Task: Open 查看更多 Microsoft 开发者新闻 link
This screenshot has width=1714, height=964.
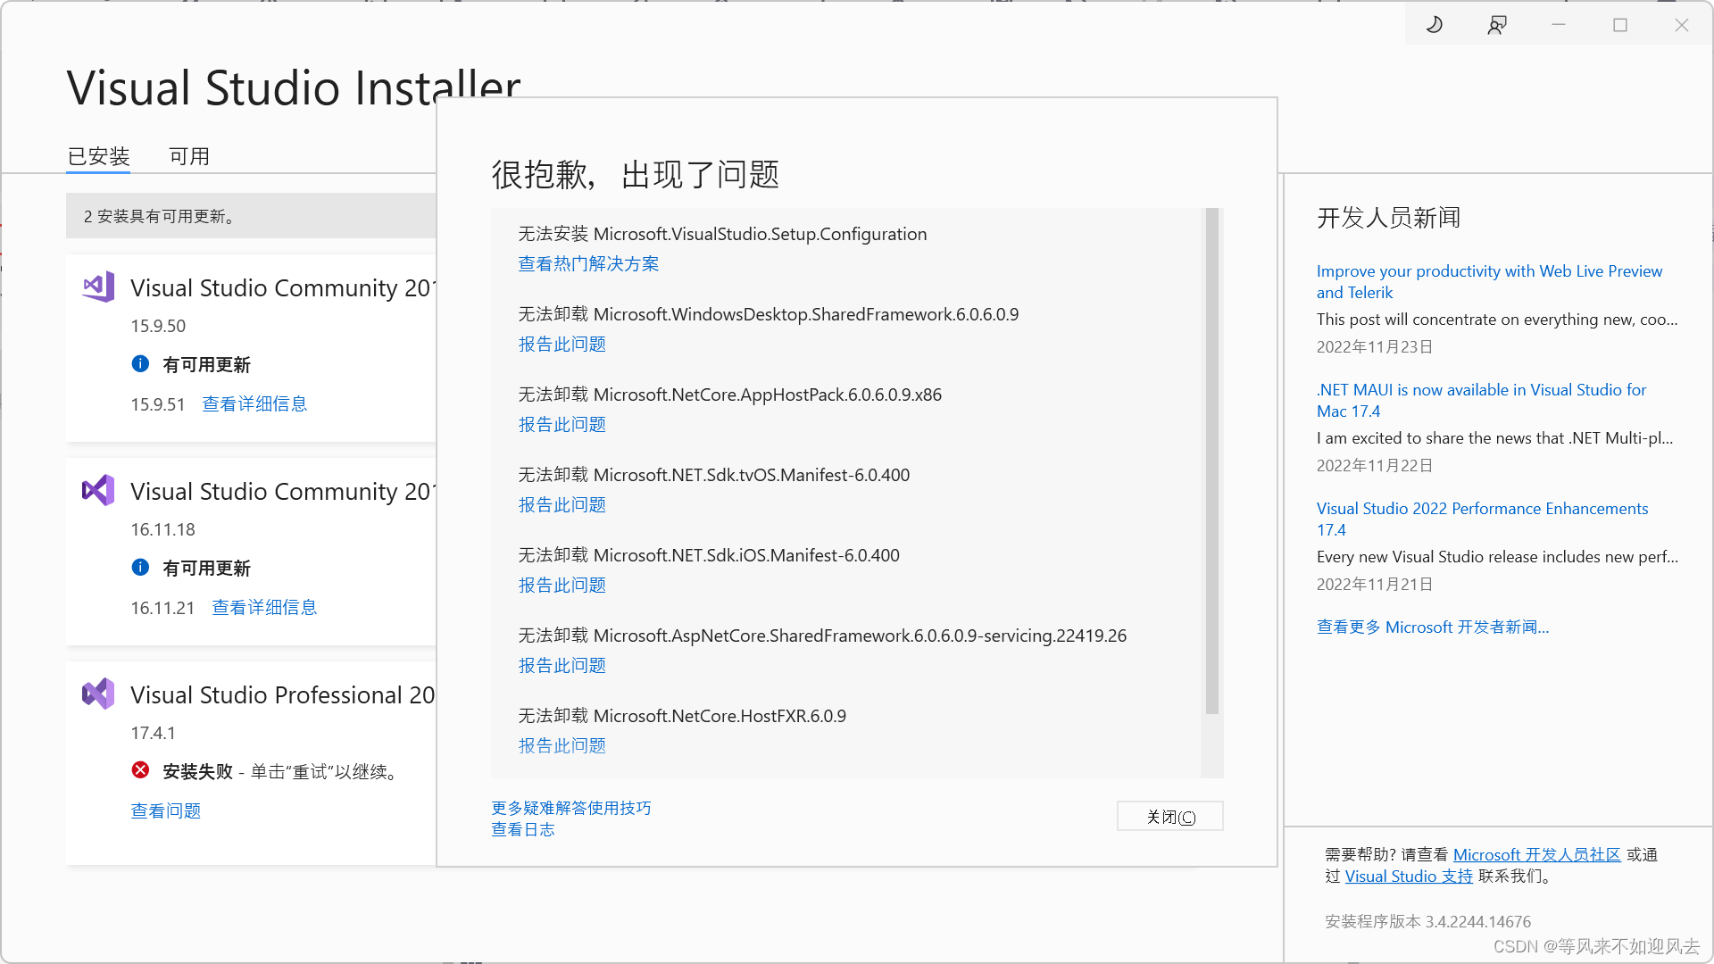Action: (1433, 627)
